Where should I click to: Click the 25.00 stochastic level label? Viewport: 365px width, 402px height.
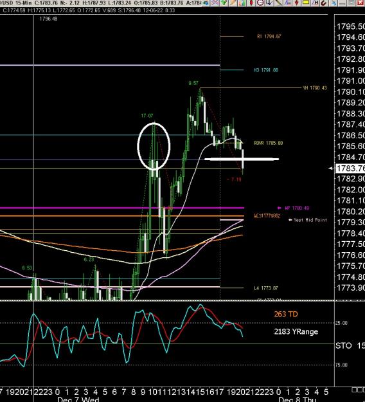click(341, 323)
